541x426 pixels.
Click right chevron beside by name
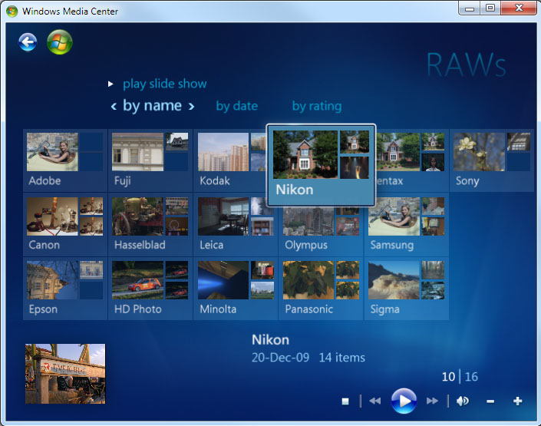(x=191, y=106)
